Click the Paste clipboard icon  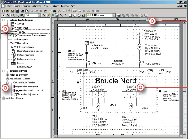pyautogui.click(x=45, y=11)
